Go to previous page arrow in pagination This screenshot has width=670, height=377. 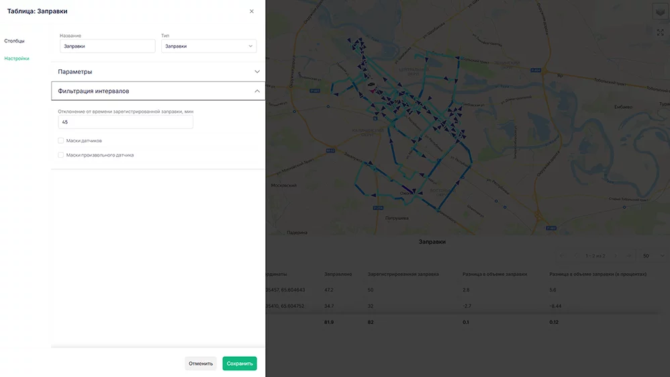point(575,256)
